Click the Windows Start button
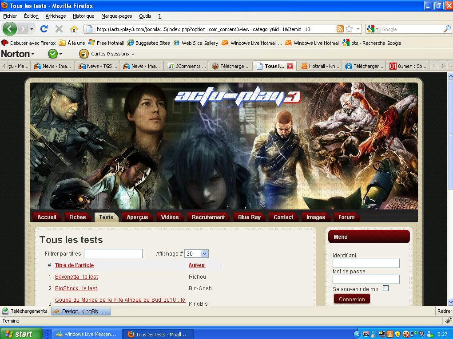This screenshot has height=339, width=453. [x=21, y=334]
